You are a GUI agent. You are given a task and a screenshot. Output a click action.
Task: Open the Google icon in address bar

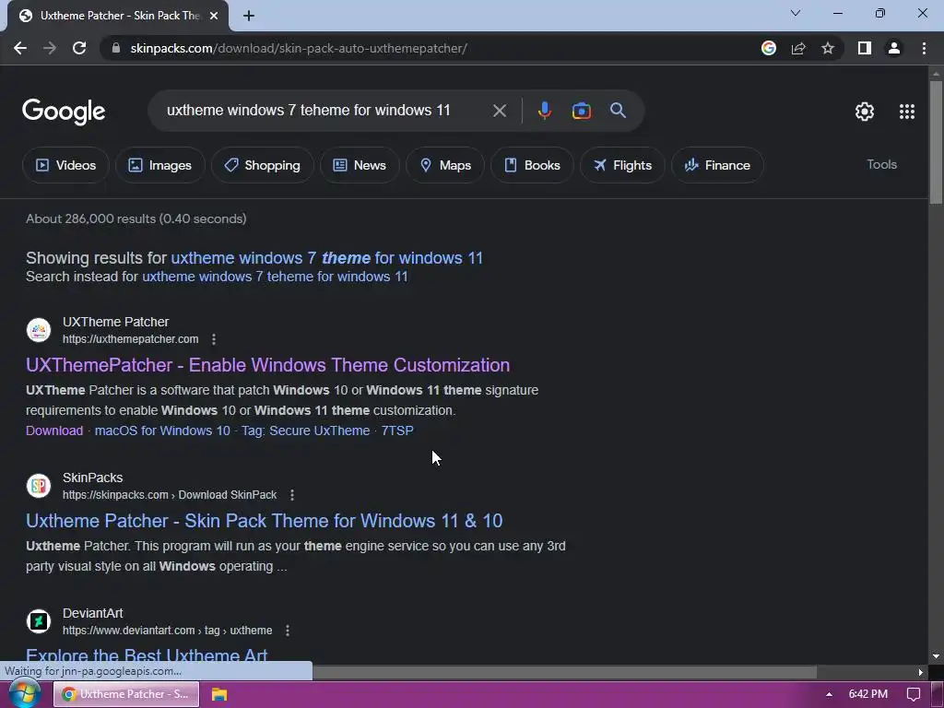[x=768, y=48]
